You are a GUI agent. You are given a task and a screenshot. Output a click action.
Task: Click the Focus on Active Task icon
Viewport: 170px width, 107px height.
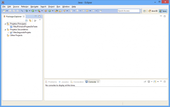pyautogui.click(x=35, y=21)
